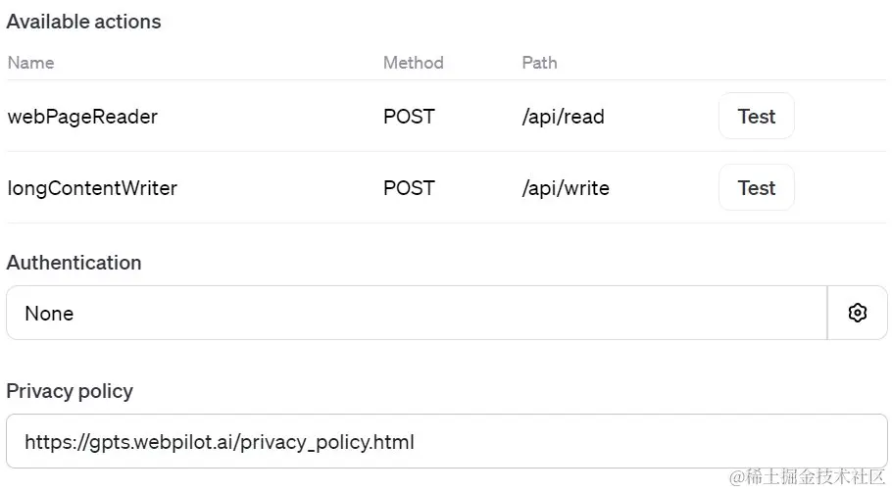Click the Available actions heading
The height and width of the screenshot is (493, 892).
click(84, 22)
